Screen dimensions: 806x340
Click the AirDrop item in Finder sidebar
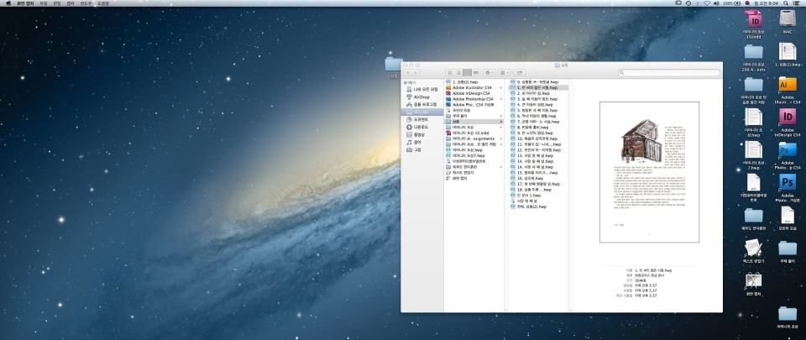tap(421, 97)
